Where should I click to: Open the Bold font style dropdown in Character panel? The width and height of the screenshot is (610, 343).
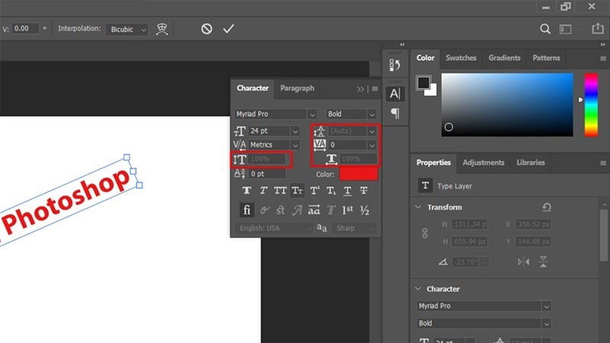pos(372,114)
